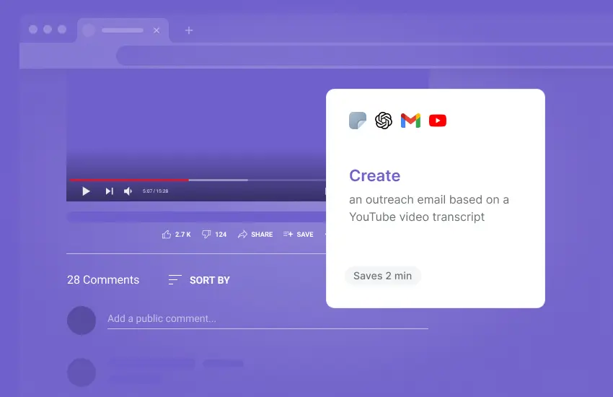Click Add a public comment field

click(x=268, y=319)
